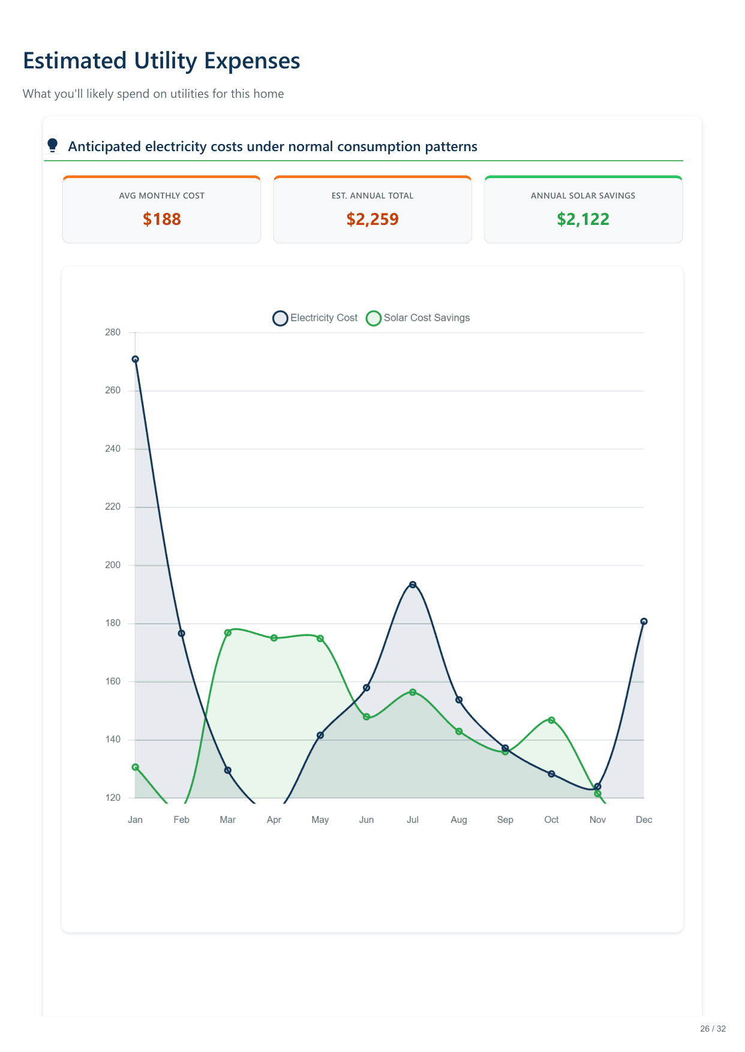Click the lightbulb icon beside the electricity heading
Screen dimensions: 745x1052
pos(52,145)
